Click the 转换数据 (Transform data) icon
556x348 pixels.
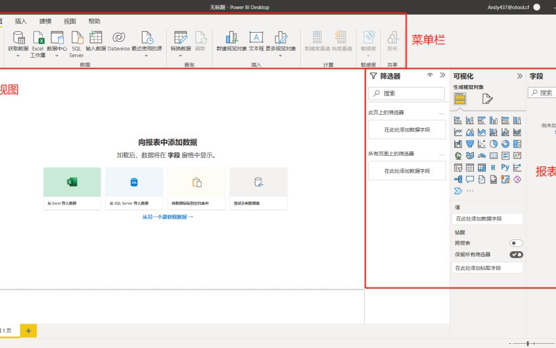(x=181, y=38)
